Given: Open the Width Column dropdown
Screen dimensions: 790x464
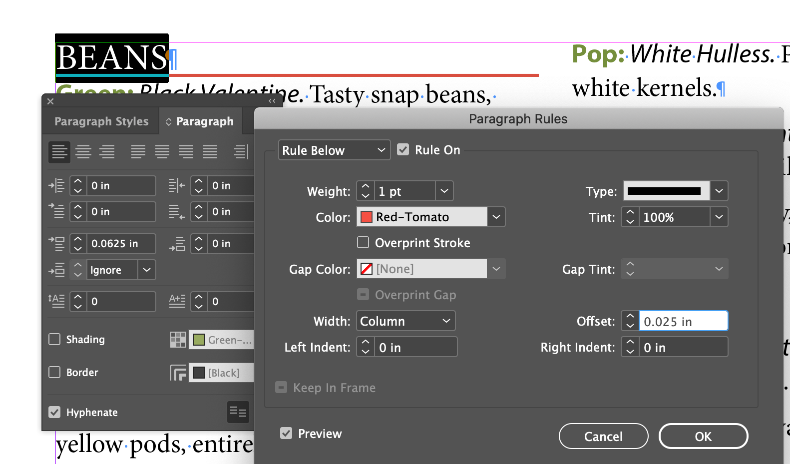Looking at the screenshot, I should 405,321.
